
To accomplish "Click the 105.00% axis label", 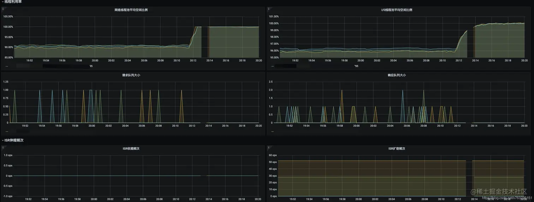I will [x=8, y=17].
